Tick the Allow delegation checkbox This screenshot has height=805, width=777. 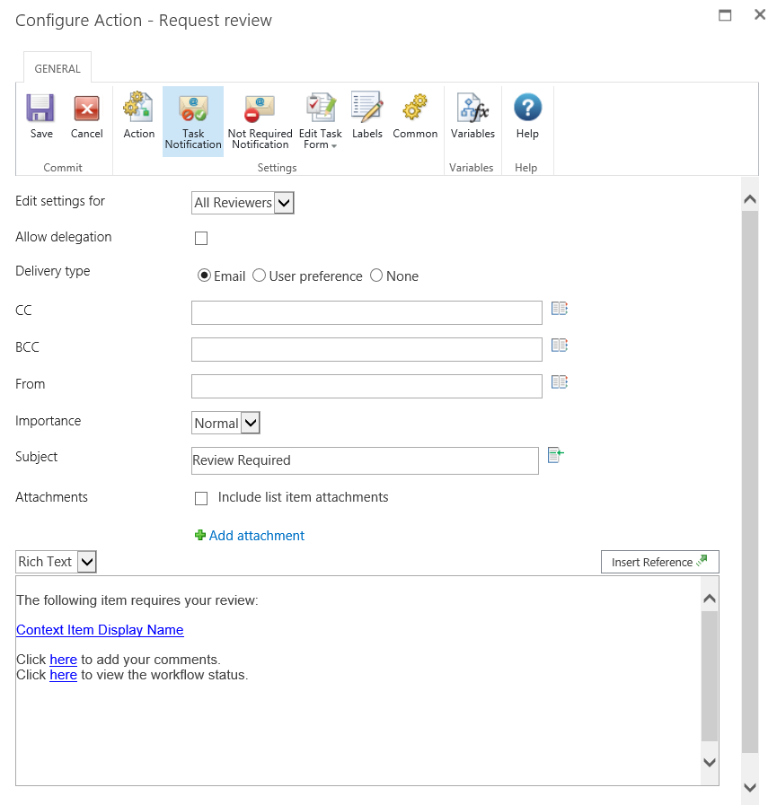(201, 238)
